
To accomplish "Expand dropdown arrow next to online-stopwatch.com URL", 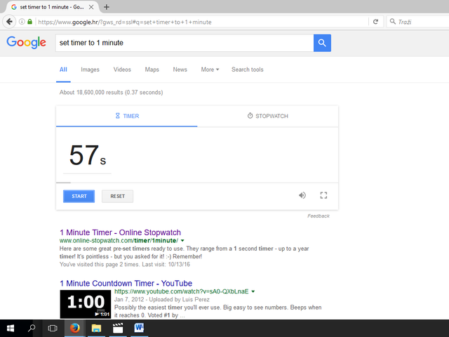I will [x=182, y=241].
